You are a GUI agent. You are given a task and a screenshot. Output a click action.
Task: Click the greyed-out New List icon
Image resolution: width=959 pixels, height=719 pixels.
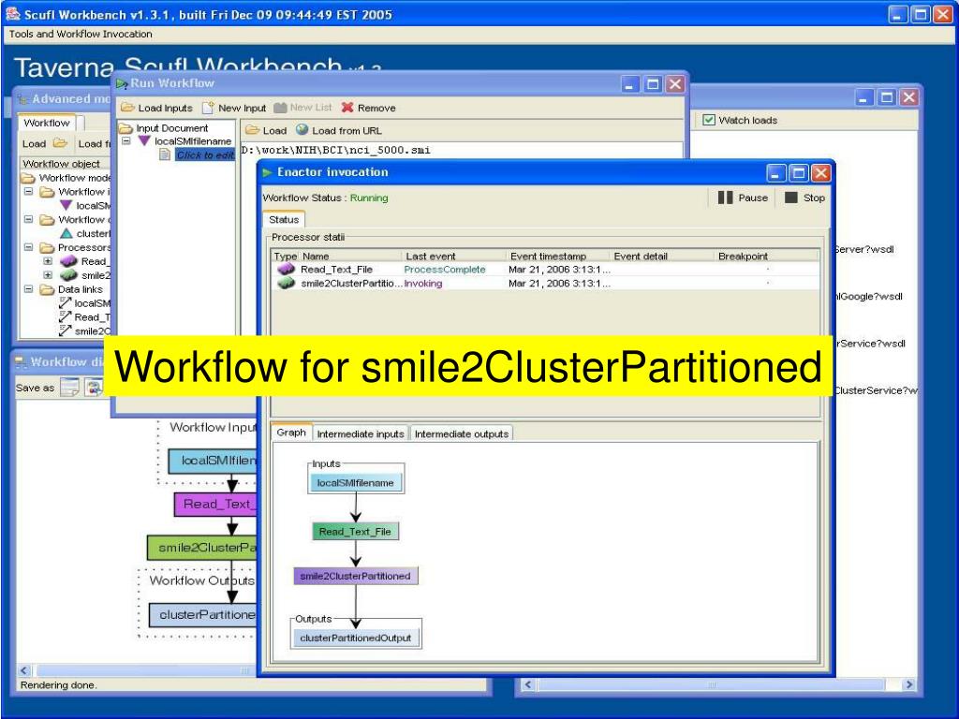[280, 108]
